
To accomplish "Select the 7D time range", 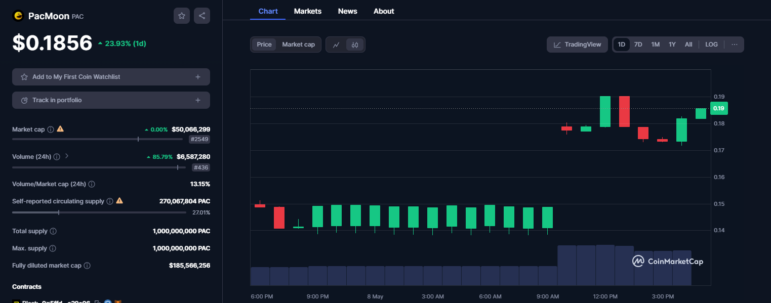I will click(638, 44).
